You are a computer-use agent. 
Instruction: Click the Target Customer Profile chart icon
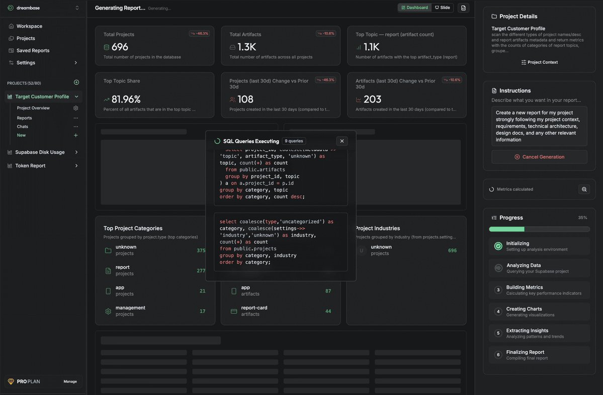pos(10,96)
